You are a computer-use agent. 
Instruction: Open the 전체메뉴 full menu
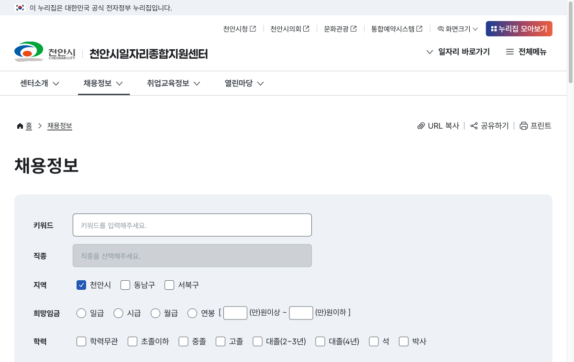pos(526,52)
